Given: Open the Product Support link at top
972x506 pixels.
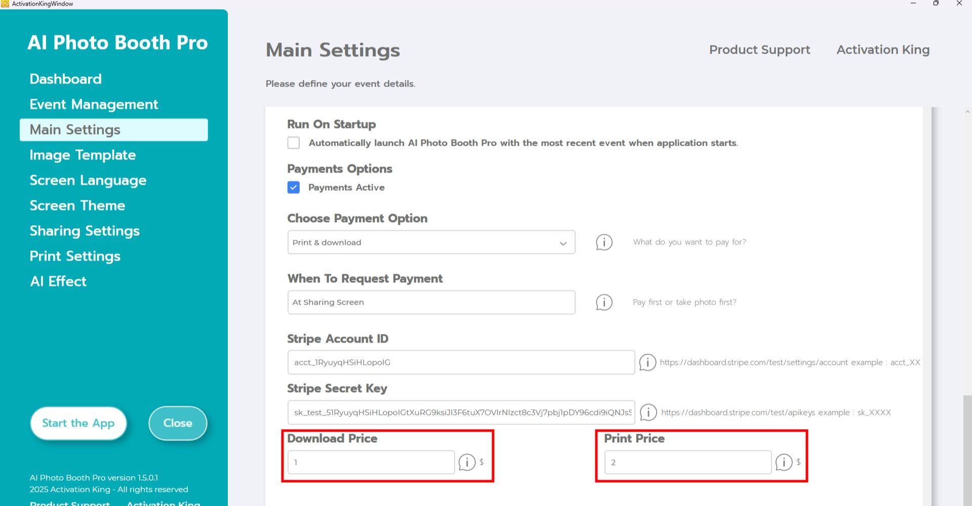Looking at the screenshot, I should click(759, 50).
